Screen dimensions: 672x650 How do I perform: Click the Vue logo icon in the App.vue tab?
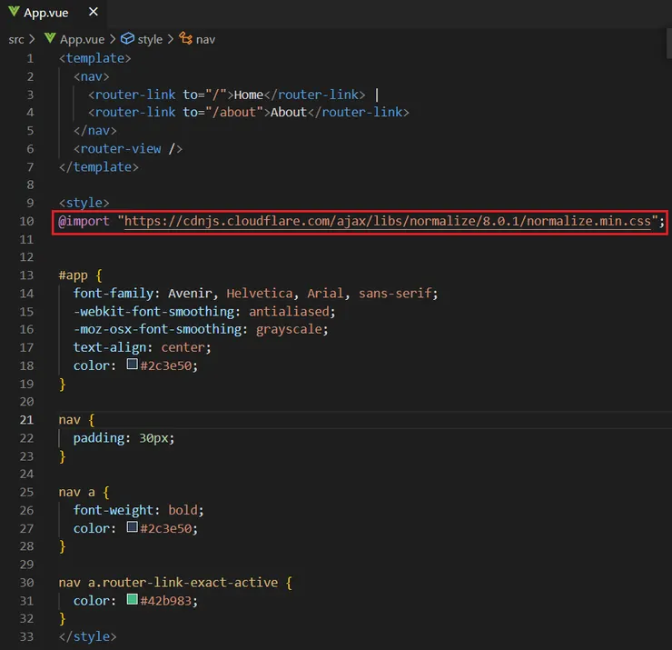coord(14,12)
